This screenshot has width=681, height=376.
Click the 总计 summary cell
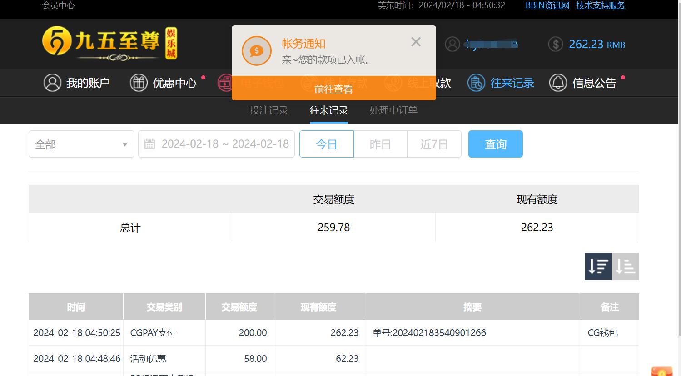coord(130,228)
